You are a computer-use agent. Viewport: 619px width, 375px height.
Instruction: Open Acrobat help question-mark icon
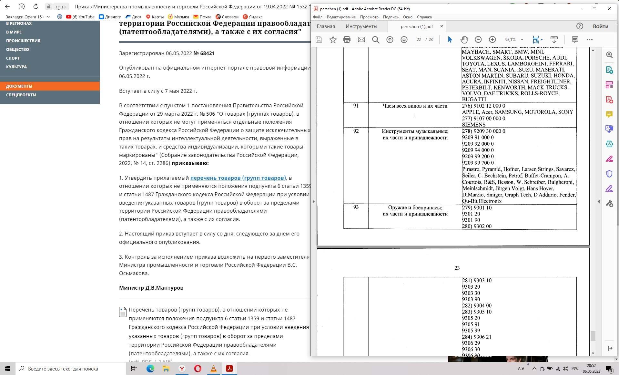[580, 26]
